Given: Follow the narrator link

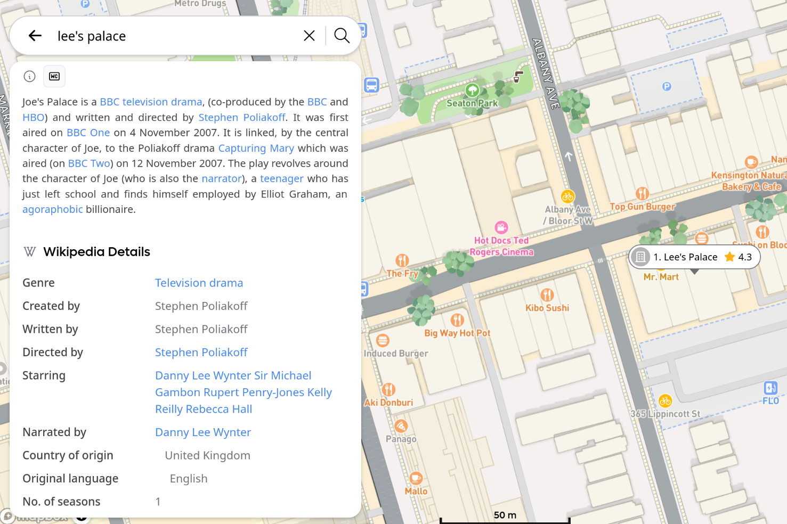Looking at the screenshot, I should tap(222, 178).
